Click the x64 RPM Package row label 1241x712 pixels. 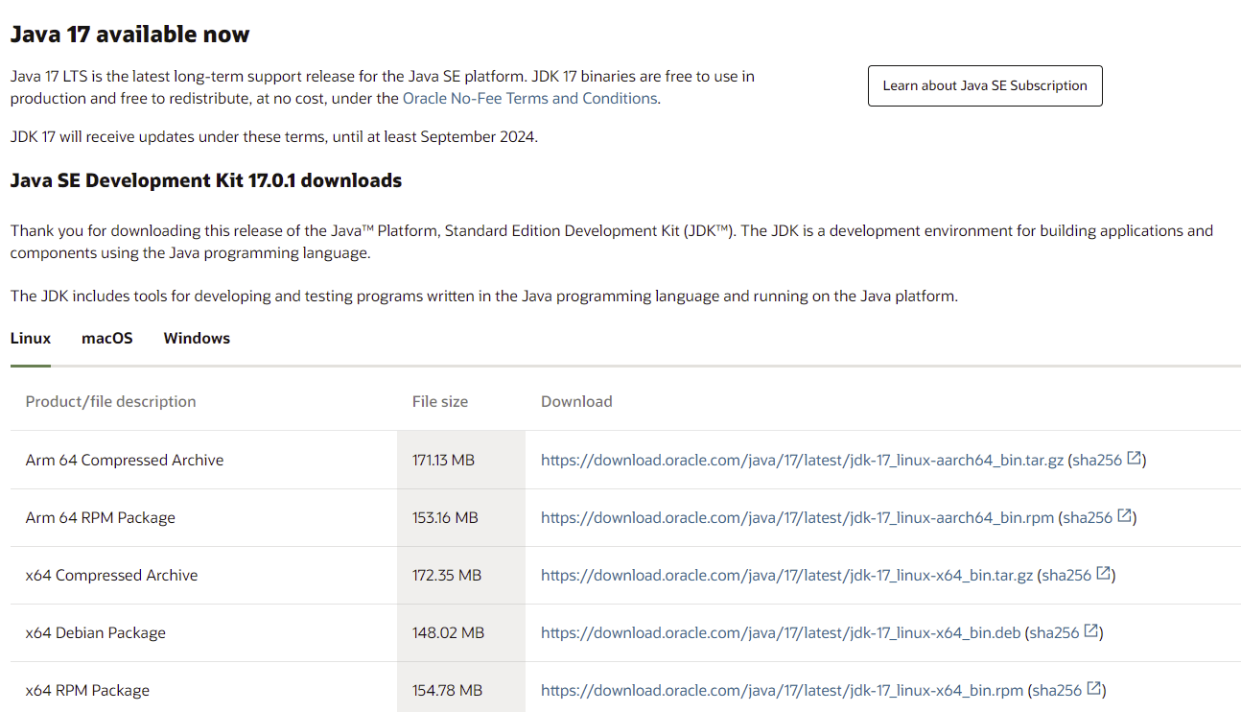(87, 690)
